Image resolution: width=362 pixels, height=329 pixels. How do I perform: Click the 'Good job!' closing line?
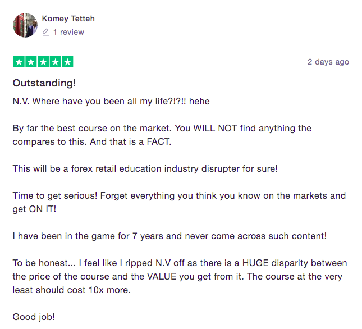34,317
